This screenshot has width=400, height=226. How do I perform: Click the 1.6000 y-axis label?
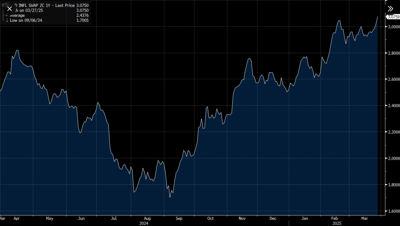click(x=394, y=211)
